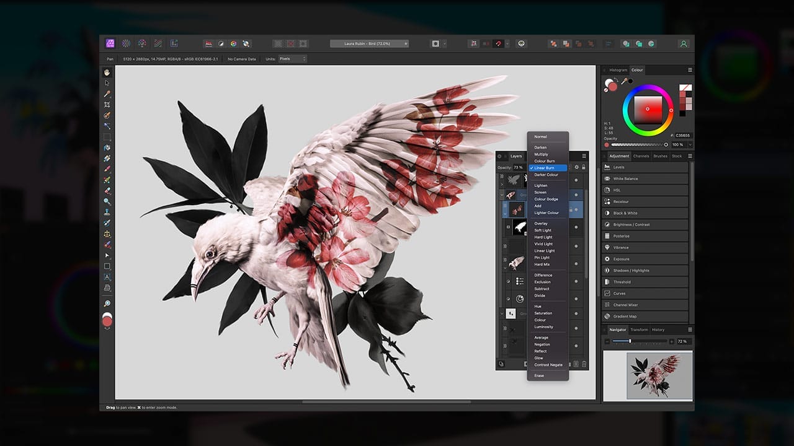
Task: Activate the Paint Brush tool
Action: pos(107,159)
